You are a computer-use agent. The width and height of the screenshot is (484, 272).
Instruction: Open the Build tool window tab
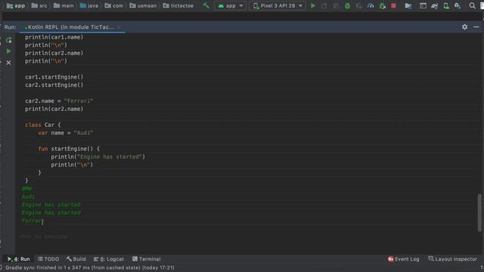pos(76,259)
